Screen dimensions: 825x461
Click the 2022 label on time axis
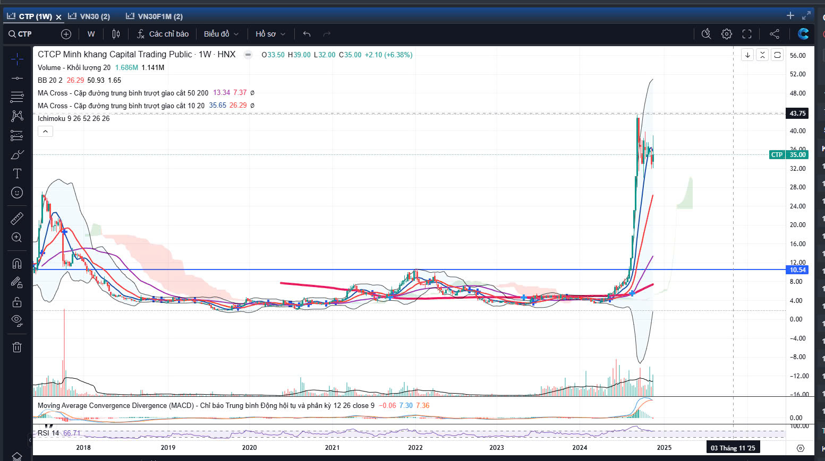click(x=415, y=448)
